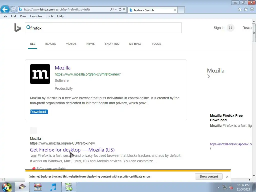Click the blue Download button
256x192 pixels.
[39, 112]
